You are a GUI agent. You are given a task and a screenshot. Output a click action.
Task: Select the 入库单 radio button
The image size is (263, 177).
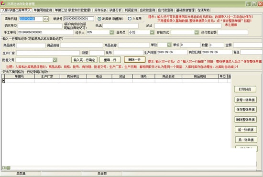point(130,19)
